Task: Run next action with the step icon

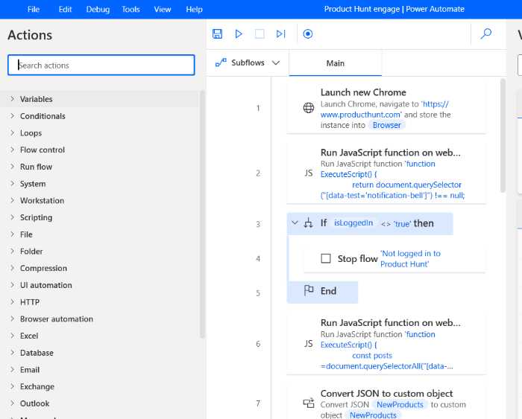Action: (x=281, y=34)
